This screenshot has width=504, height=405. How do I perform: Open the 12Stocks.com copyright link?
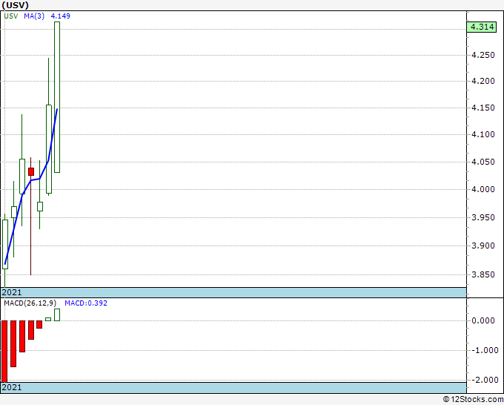click(473, 400)
